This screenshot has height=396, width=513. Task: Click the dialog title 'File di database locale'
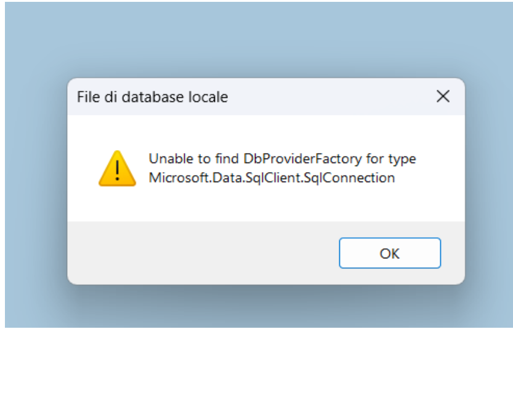(x=152, y=97)
